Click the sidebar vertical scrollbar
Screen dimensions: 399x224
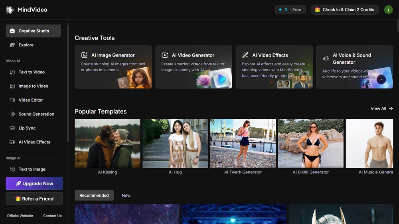(67, 84)
